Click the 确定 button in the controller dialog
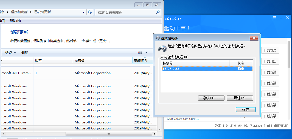The height and width of the screenshot is (139, 292). (x=246, y=109)
